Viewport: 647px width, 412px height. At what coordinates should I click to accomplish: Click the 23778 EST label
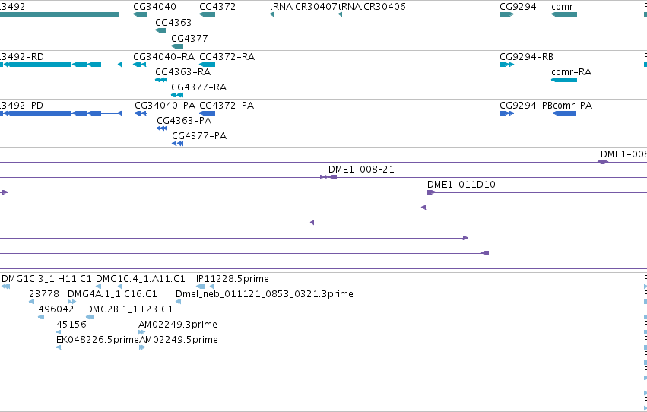click(x=44, y=294)
